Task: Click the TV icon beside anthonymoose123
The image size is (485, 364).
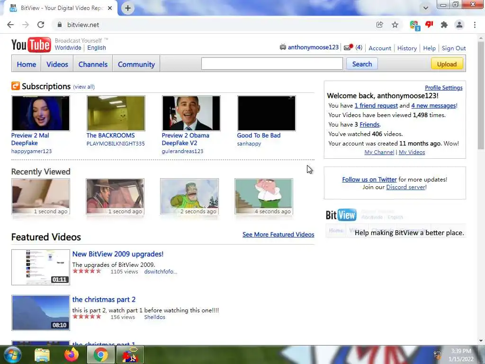Action: coord(283,47)
